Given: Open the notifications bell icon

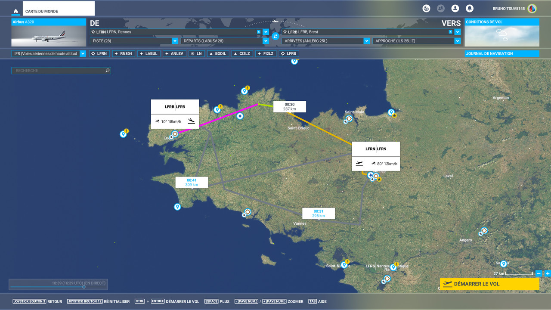Looking at the screenshot, I should coord(470,8).
